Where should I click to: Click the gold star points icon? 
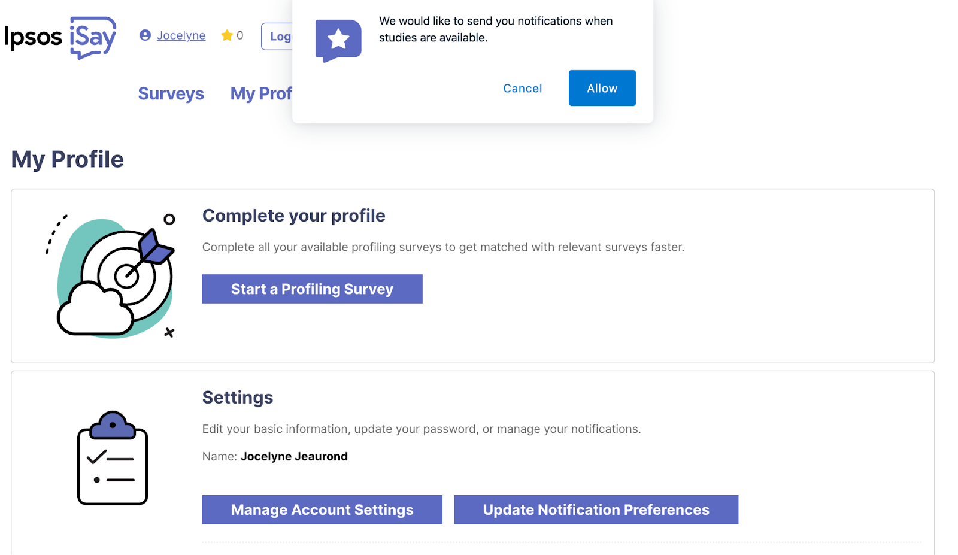click(x=227, y=35)
